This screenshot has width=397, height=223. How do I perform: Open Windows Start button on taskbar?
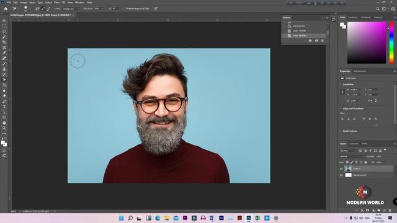point(122,218)
